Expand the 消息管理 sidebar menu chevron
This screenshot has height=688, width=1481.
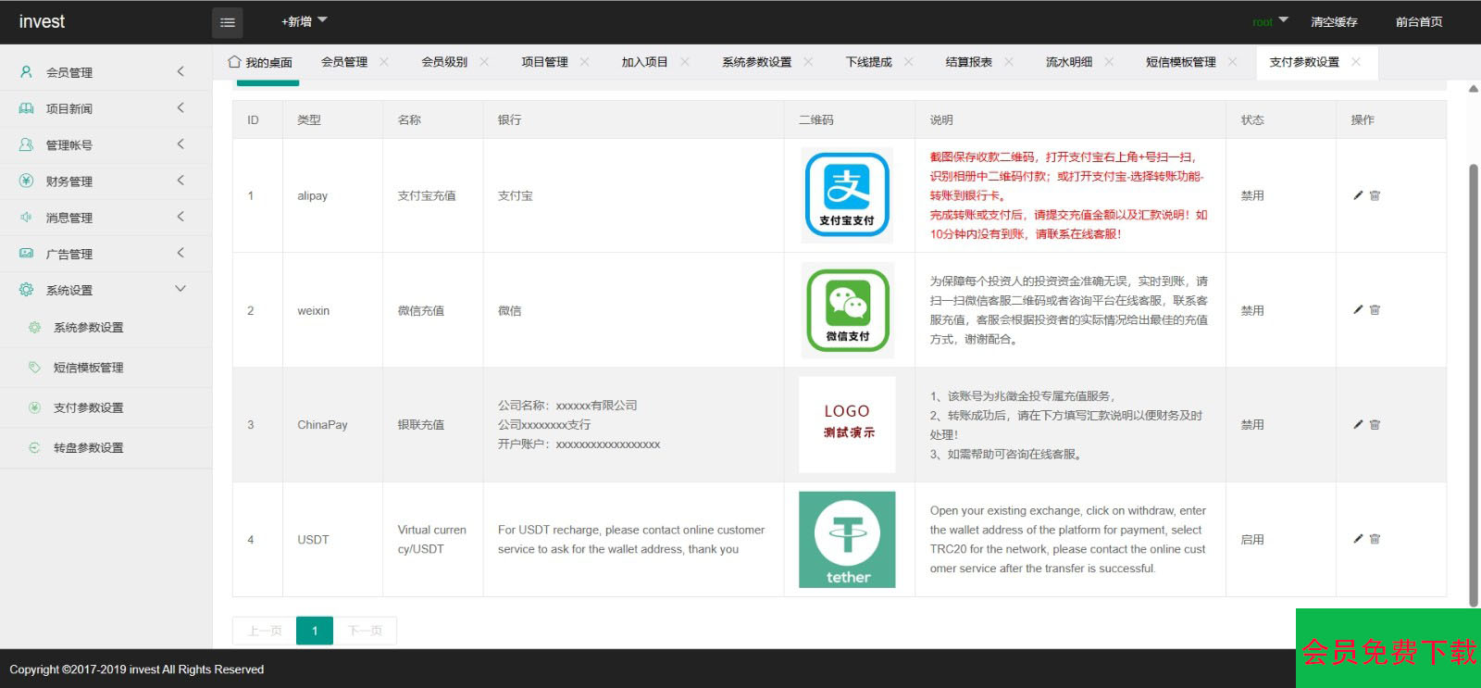coord(180,216)
